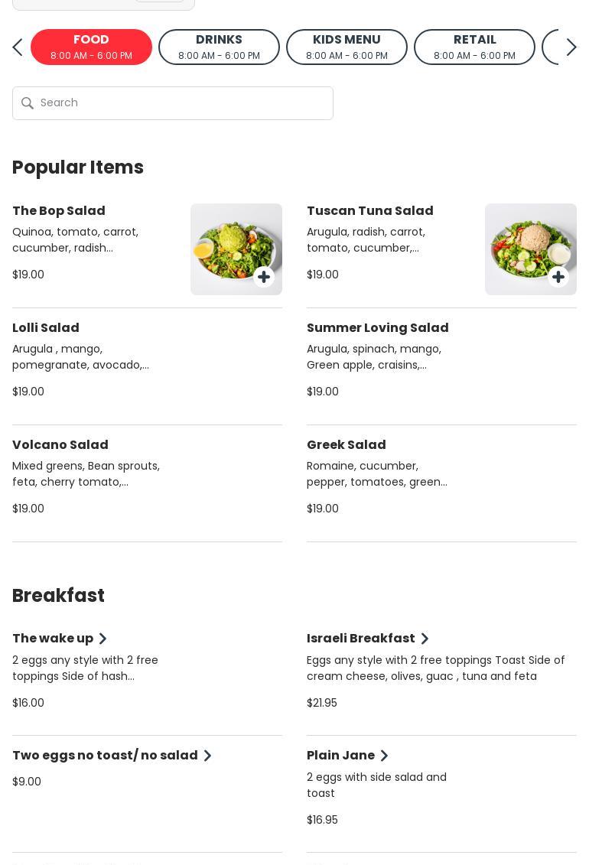The image size is (589, 865).
Task: Switch to the Drinks tab
Action: 219,47
